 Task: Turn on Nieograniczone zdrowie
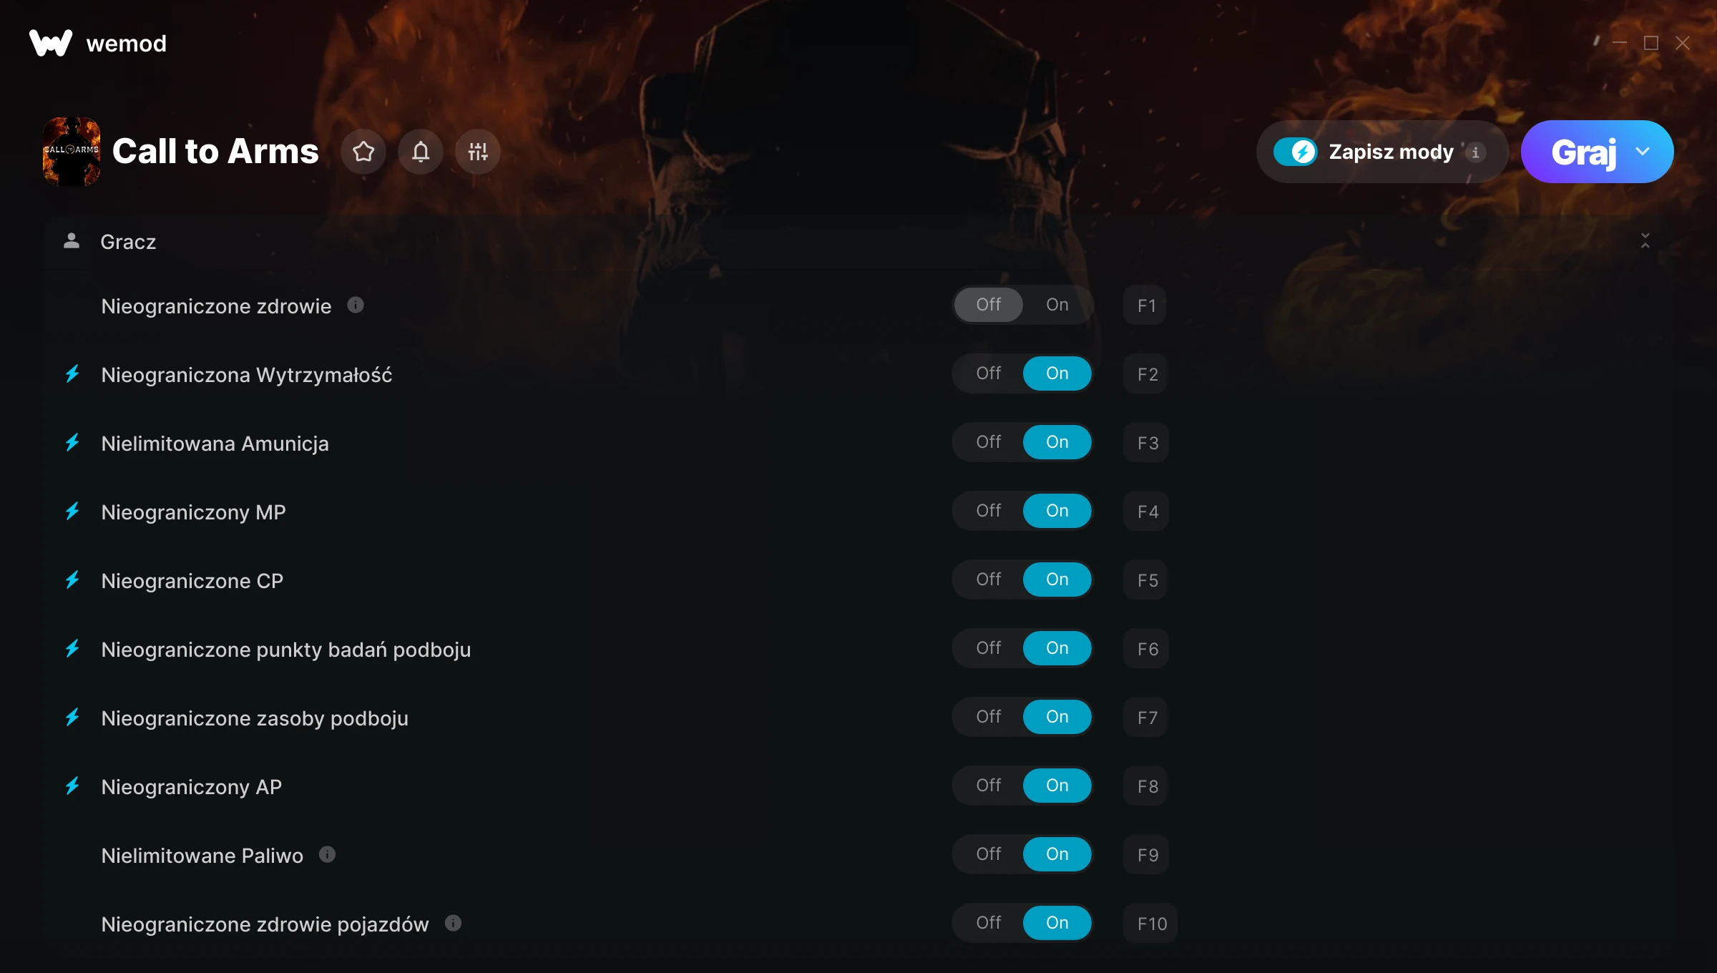click(1057, 305)
